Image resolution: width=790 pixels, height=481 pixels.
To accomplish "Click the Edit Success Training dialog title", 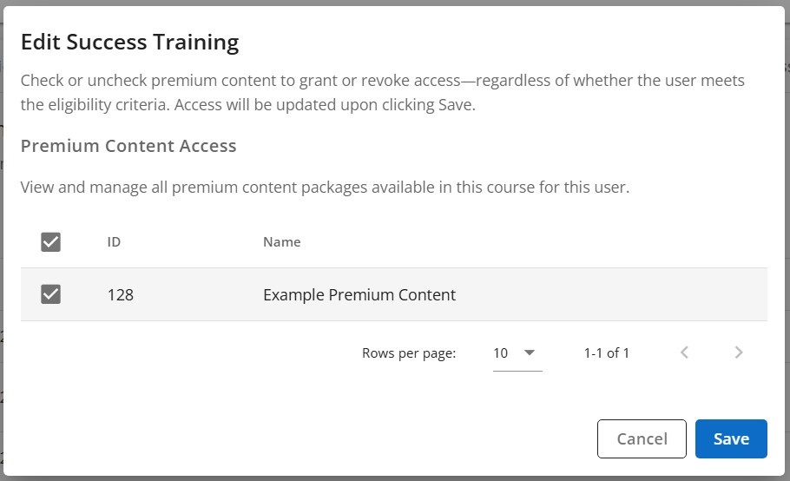I will tap(129, 42).
